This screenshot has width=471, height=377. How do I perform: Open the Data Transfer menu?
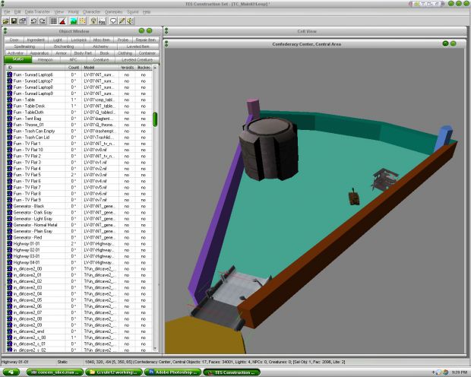click(x=37, y=11)
